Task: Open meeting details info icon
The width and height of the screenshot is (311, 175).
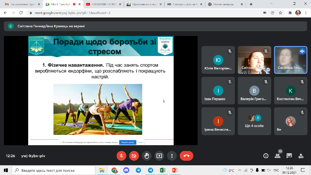Action: pyautogui.click(x=266, y=156)
